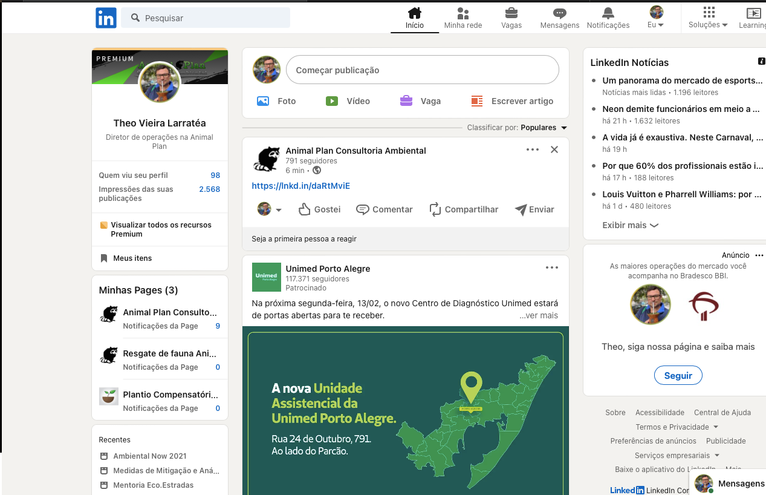
Task: Add a Foto to post
Action: 276,101
